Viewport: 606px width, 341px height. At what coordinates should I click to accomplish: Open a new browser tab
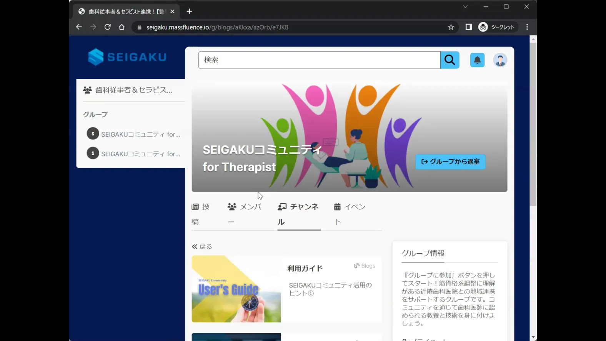click(x=189, y=11)
